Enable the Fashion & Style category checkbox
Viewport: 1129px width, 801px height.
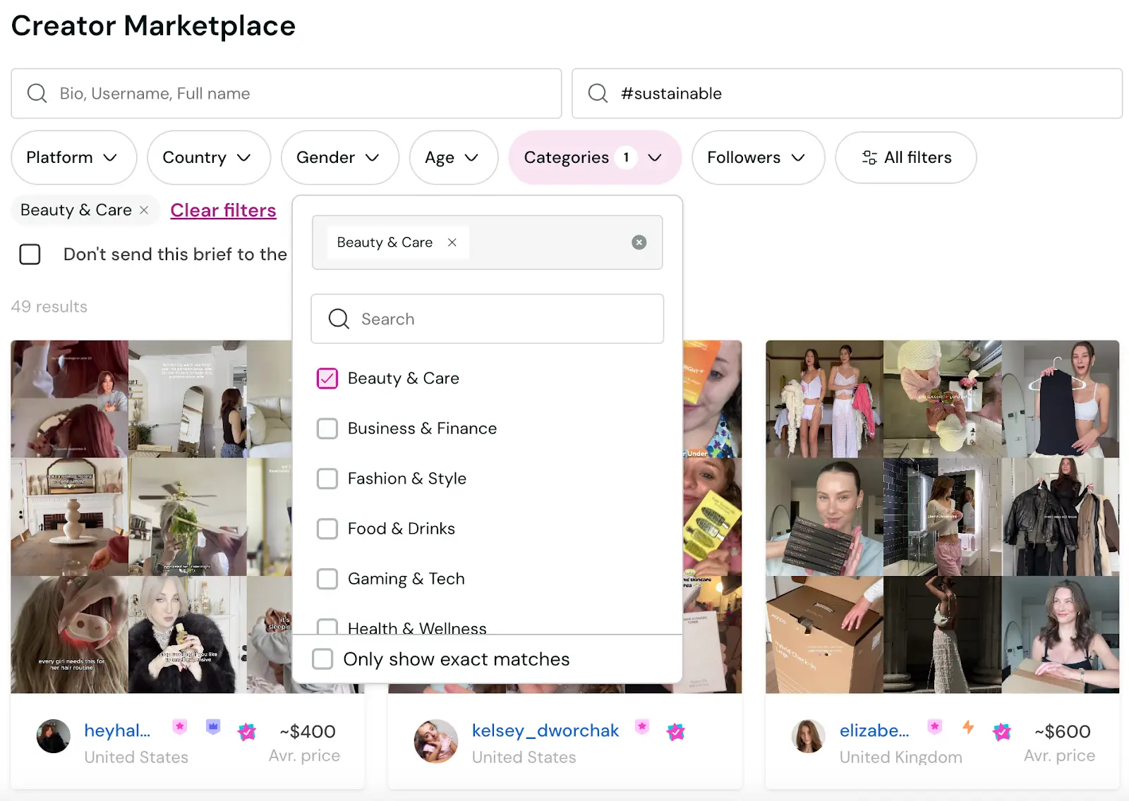pos(327,478)
